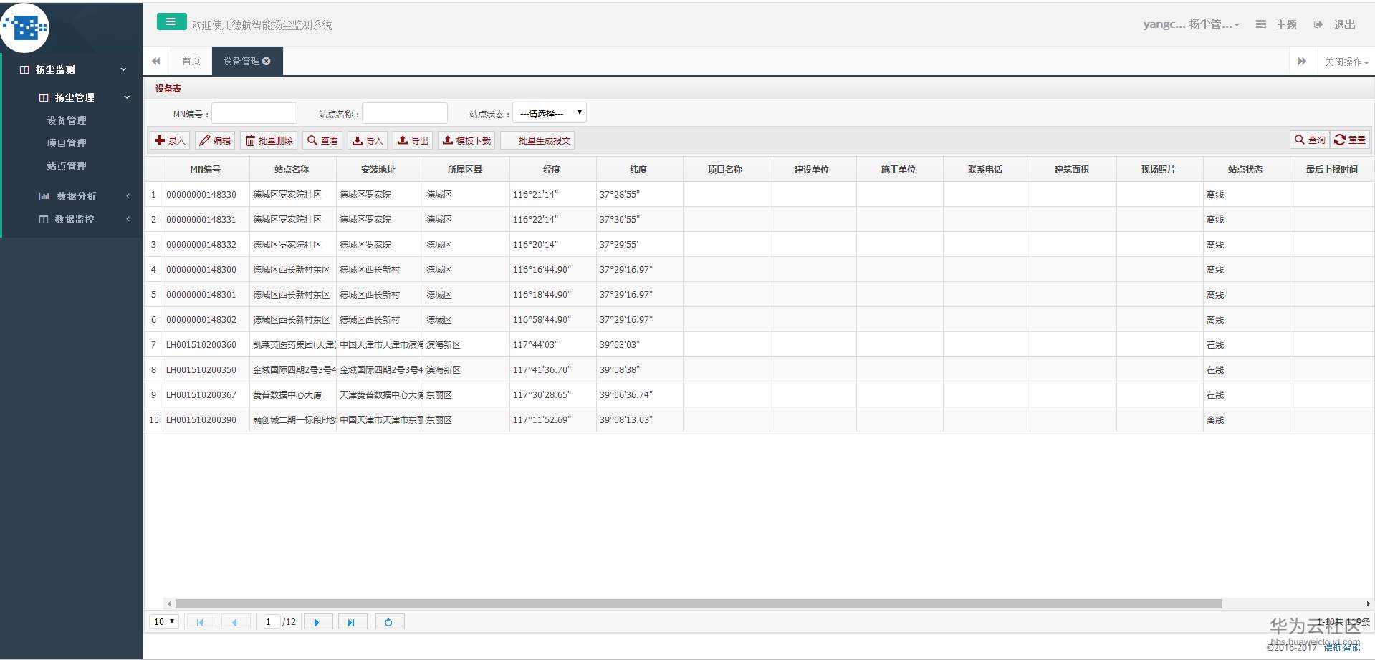
Task: Close the 设备管理 tab with its x icon
Action: (267, 62)
